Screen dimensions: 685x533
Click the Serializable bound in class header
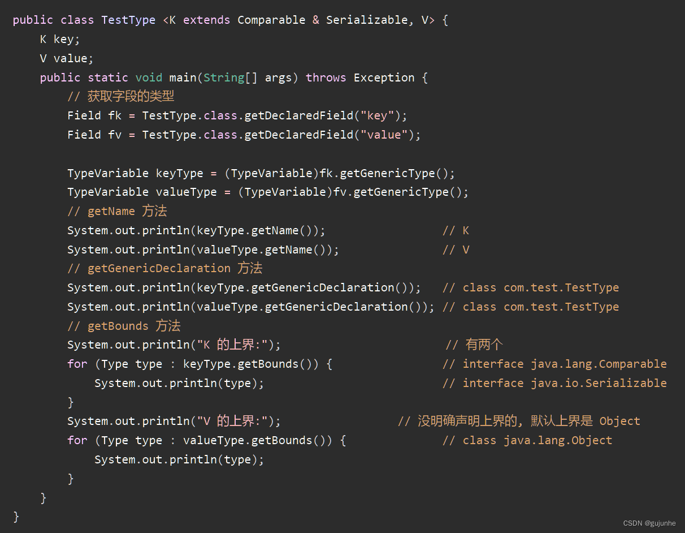coord(366,20)
